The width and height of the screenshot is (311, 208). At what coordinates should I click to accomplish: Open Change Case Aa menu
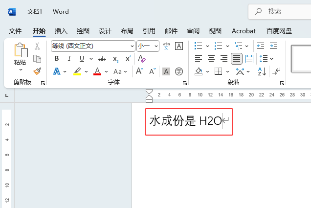click(x=120, y=71)
